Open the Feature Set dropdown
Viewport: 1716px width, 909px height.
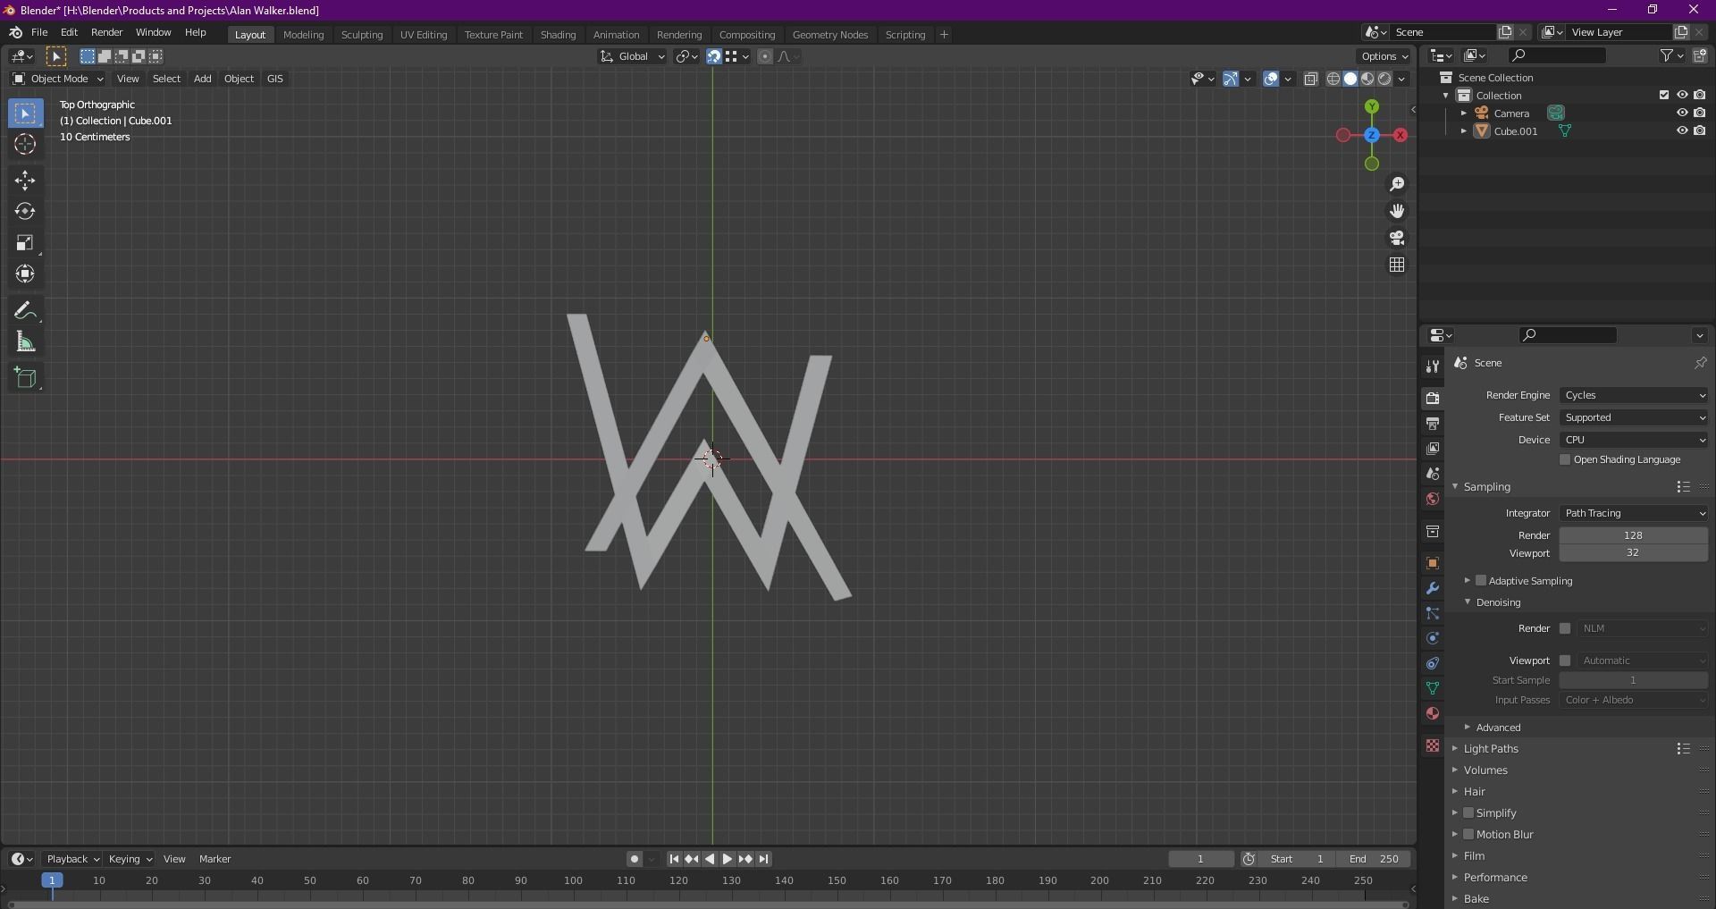point(1634,417)
